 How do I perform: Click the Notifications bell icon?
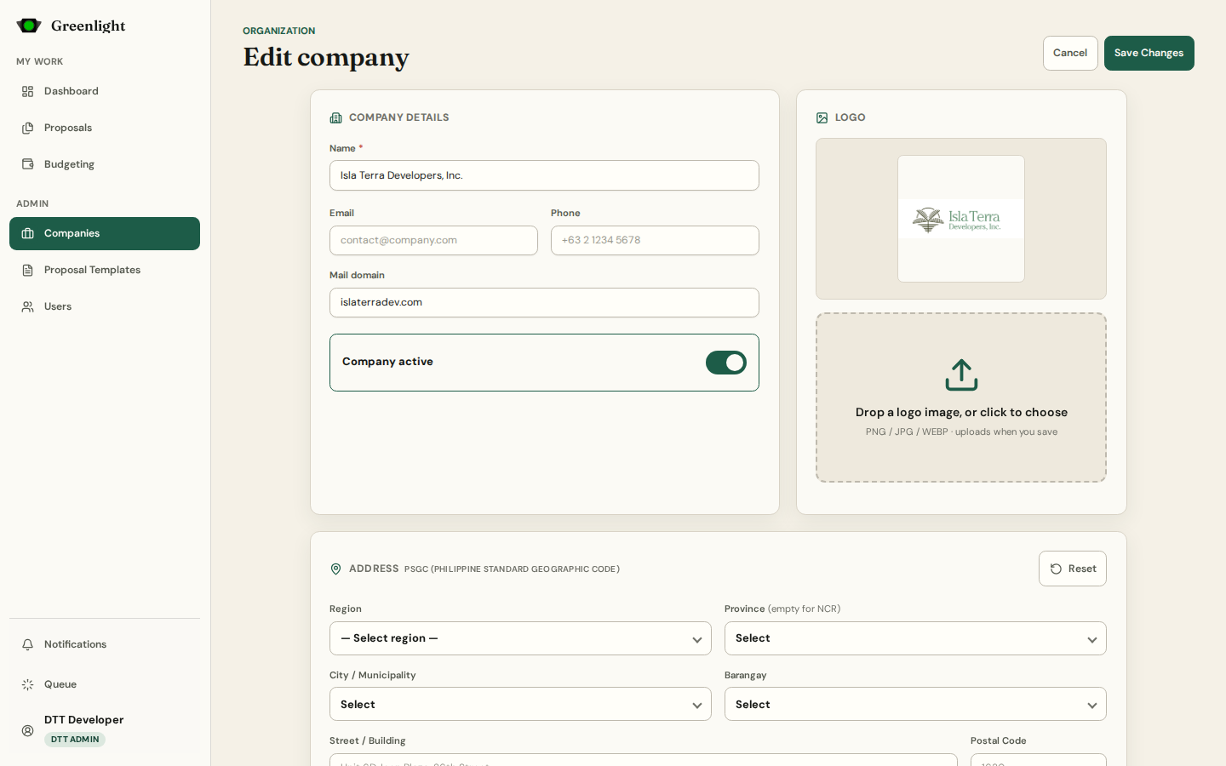[28, 644]
